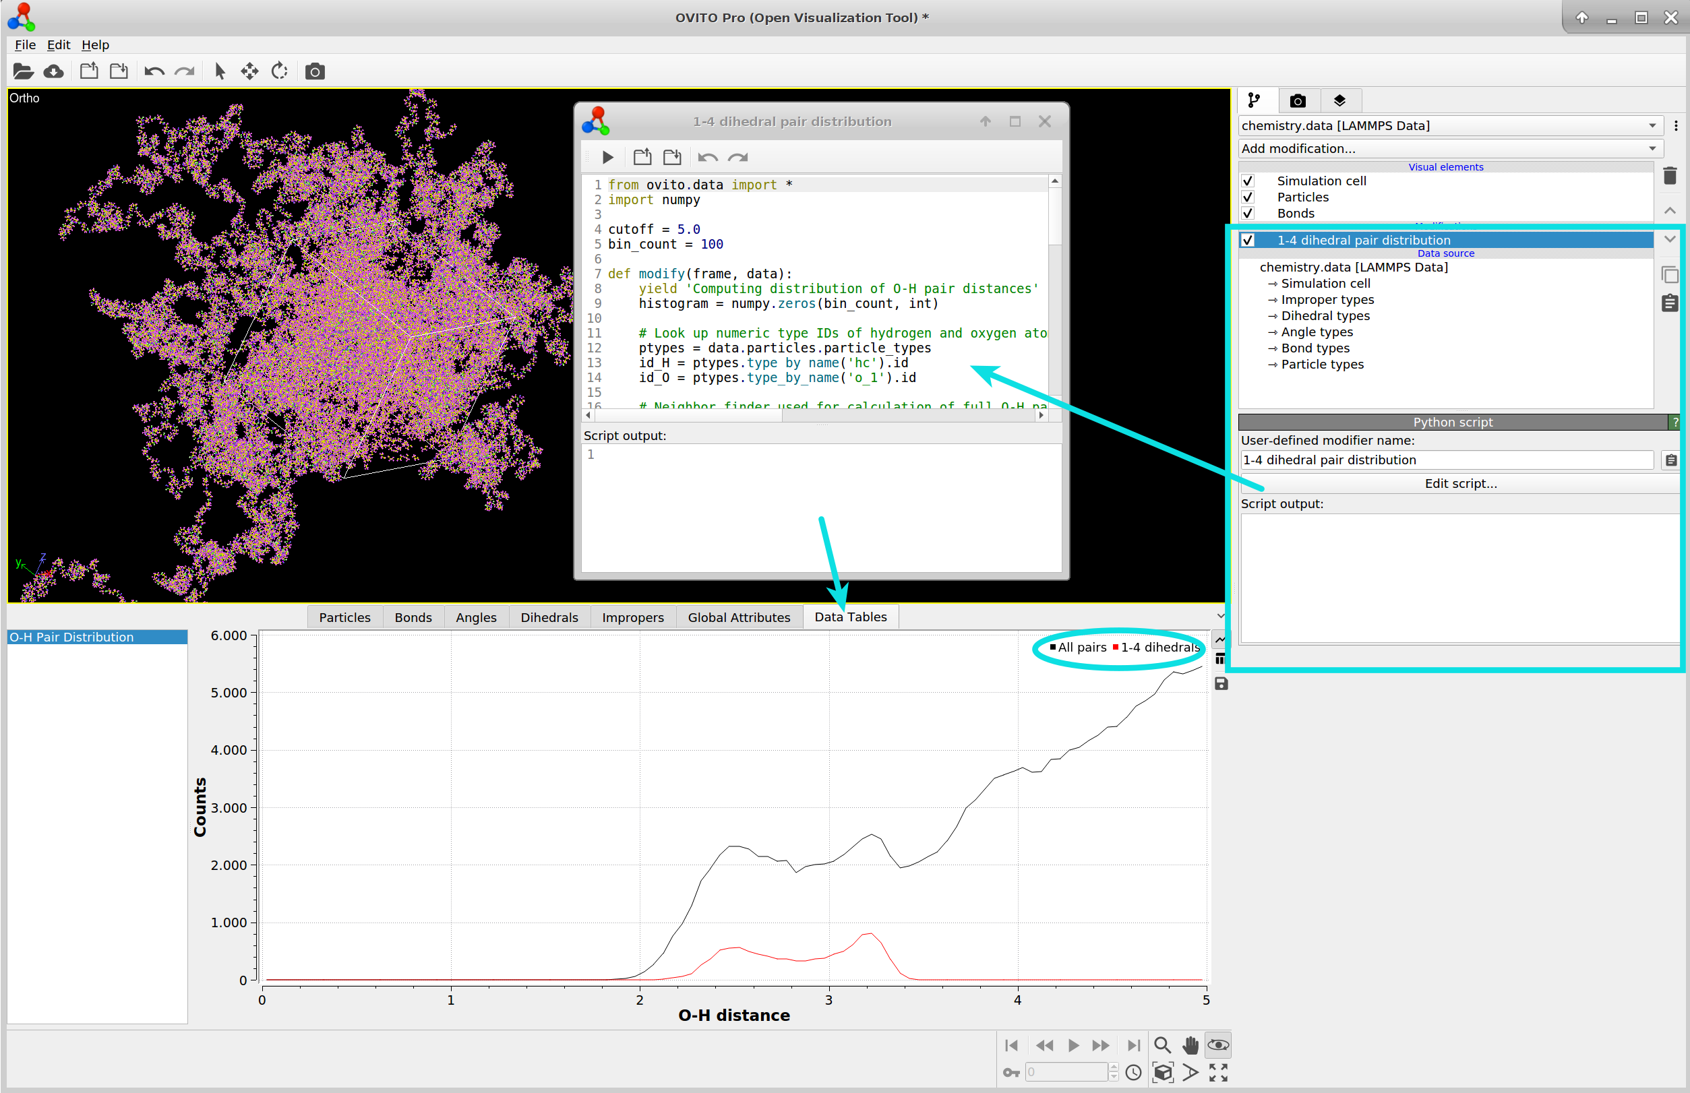This screenshot has width=1690, height=1093.
Task: Collapse the data inspector panel chevron
Action: 1220,616
